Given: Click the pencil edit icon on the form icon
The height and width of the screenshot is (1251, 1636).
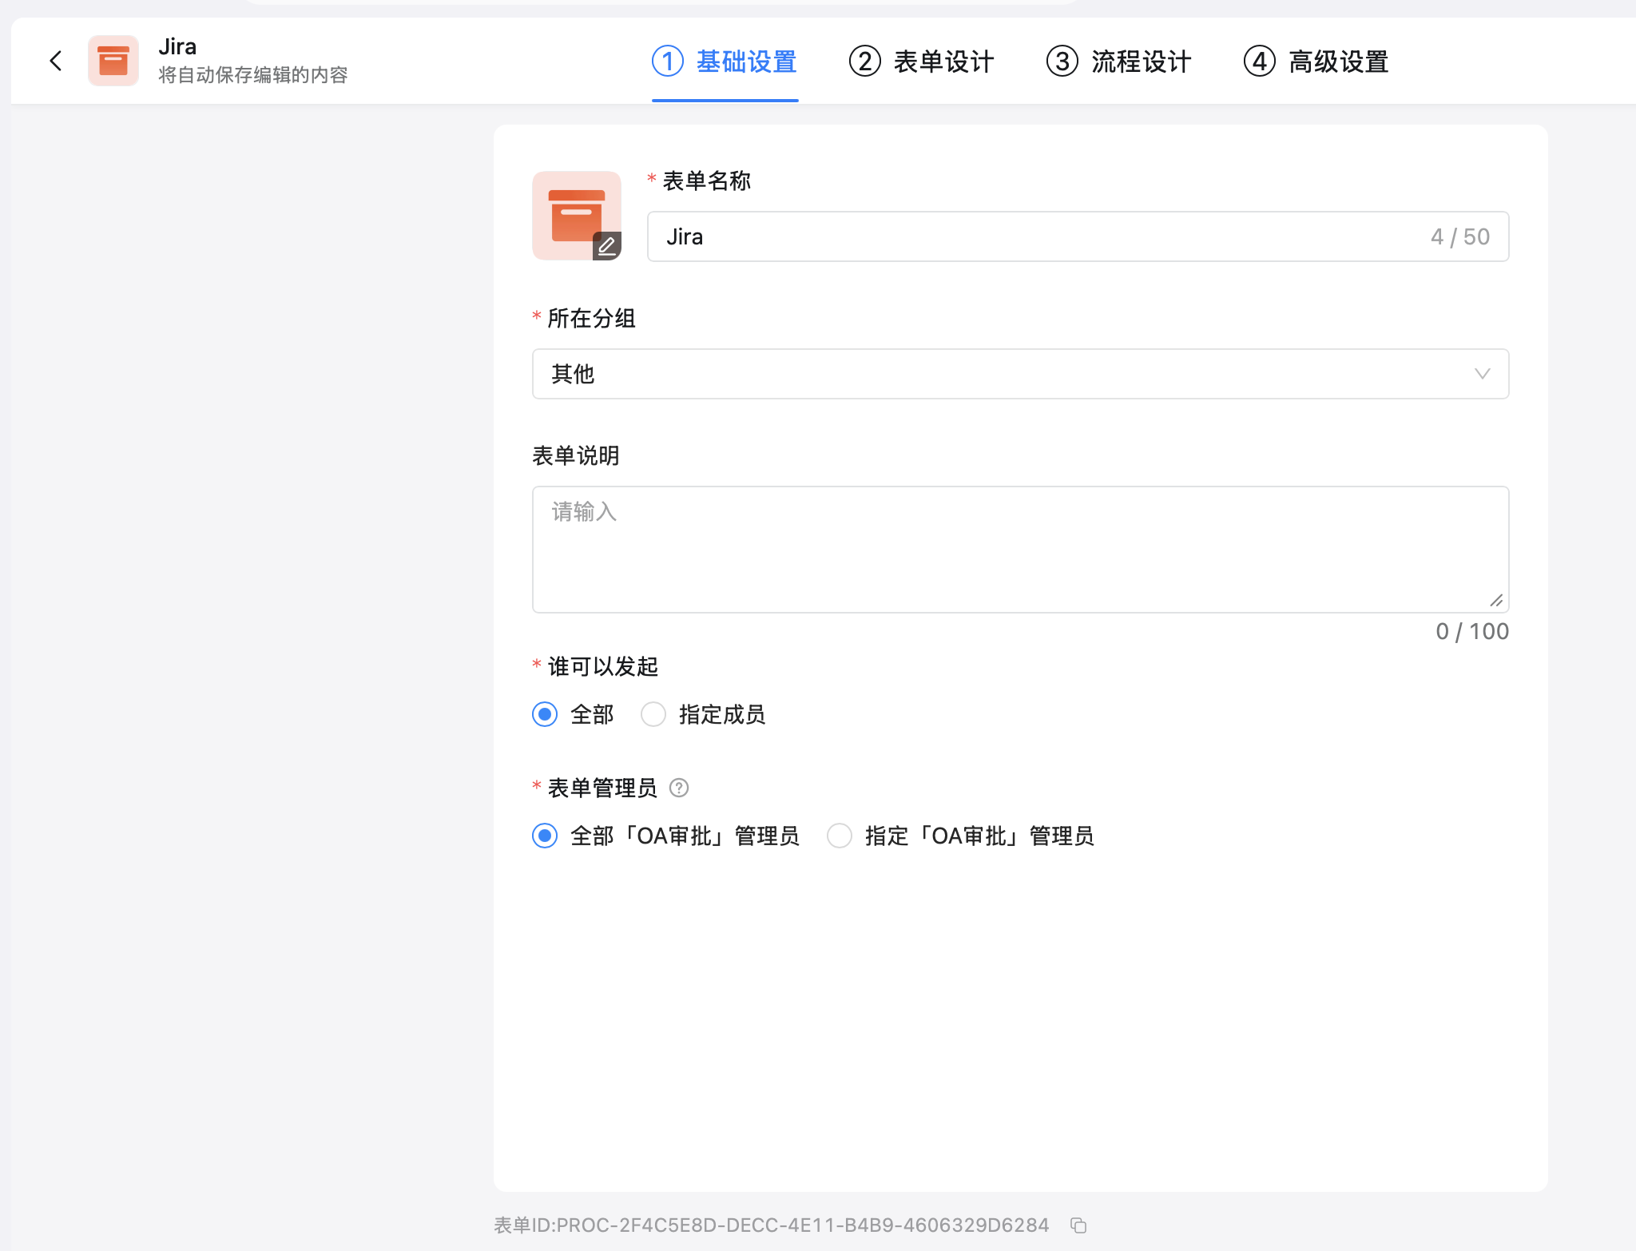Looking at the screenshot, I should click(x=606, y=245).
